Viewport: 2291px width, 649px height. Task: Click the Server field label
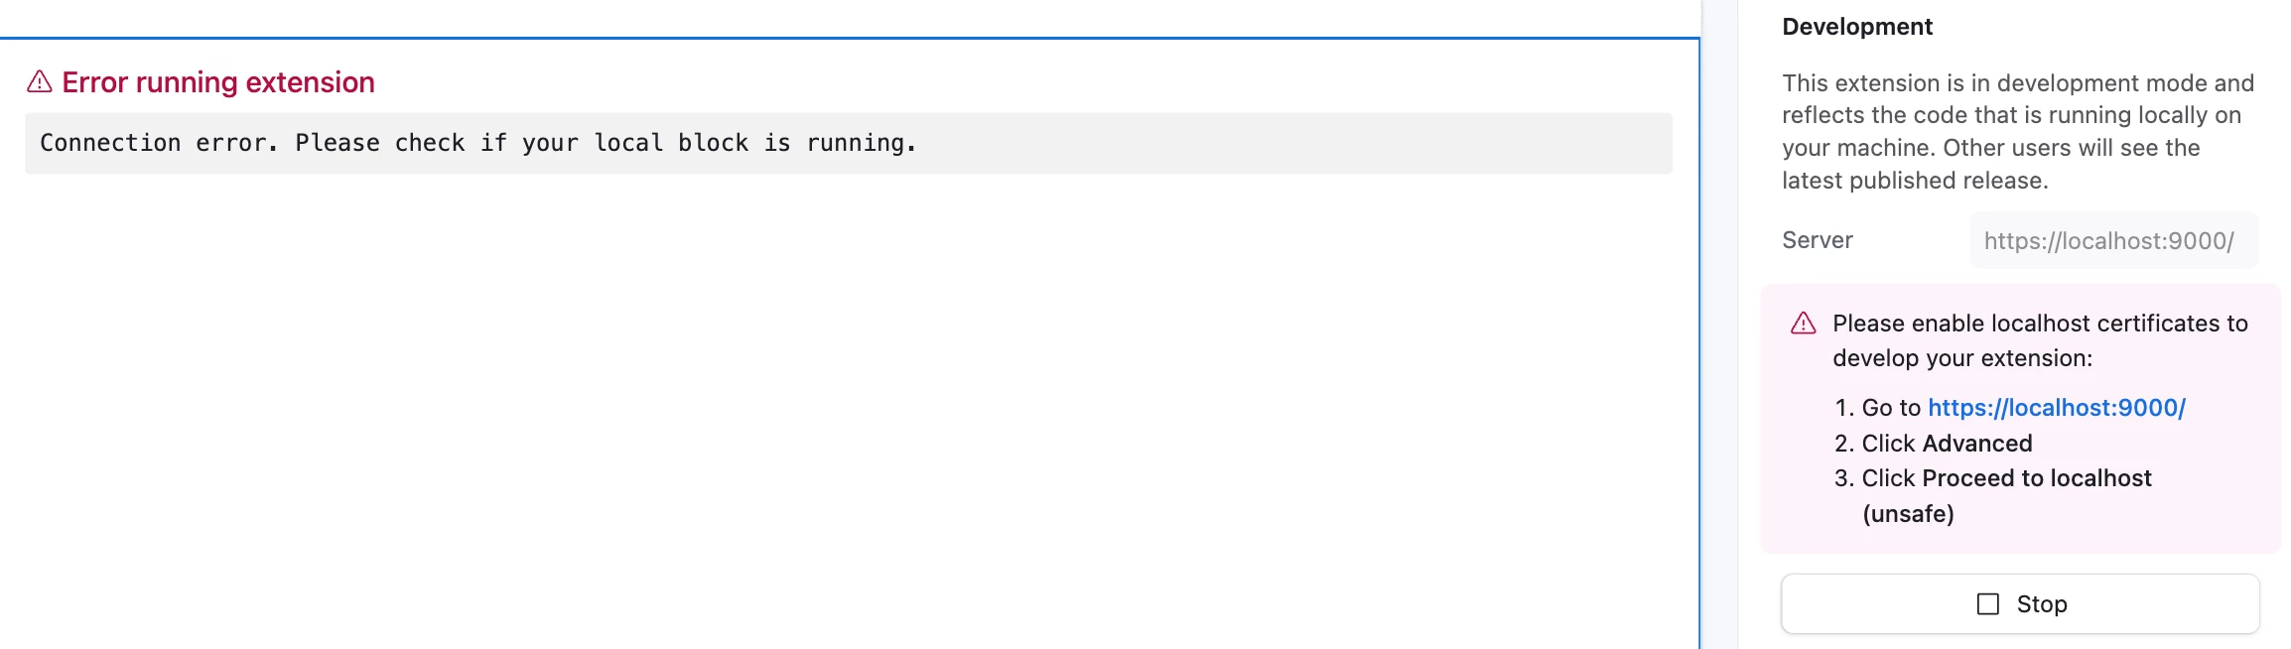tap(1817, 240)
